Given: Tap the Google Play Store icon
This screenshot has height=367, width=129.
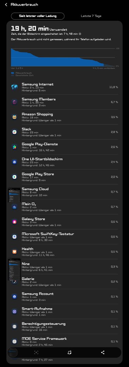Looking at the screenshot, I should pos(15,177).
